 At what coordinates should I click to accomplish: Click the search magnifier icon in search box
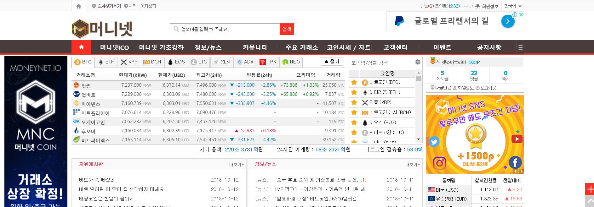coord(176,29)
